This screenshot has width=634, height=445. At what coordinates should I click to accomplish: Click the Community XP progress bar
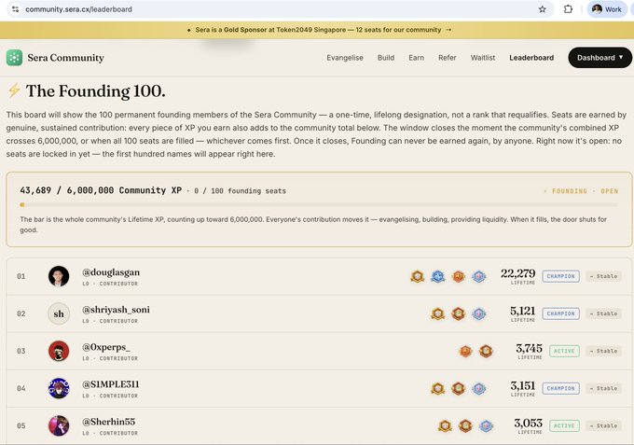point(319,205)
